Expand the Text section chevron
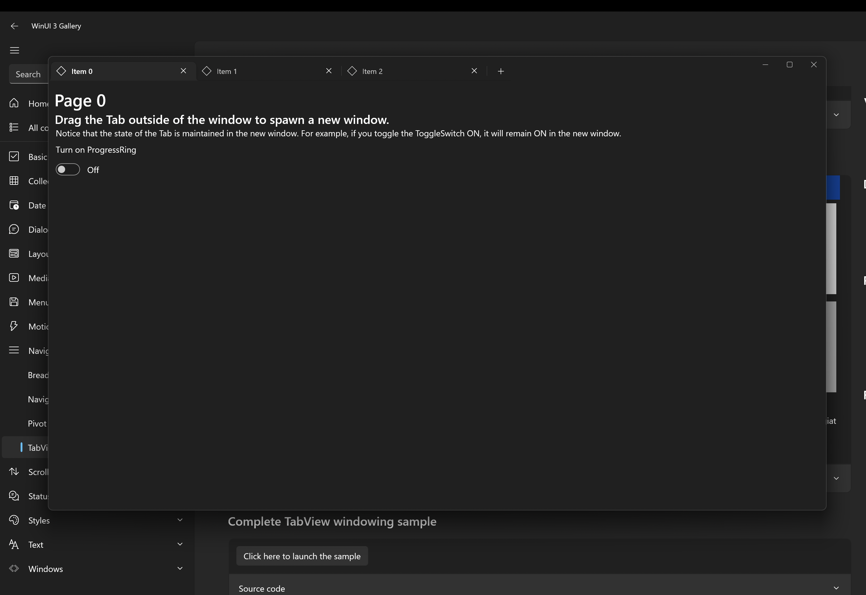Image resolution: width=866 pixels, height=595 pixels. click(x=180, y=544)
